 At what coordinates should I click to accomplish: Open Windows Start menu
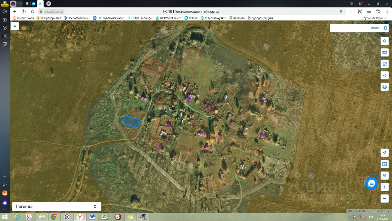coord(5,217)
